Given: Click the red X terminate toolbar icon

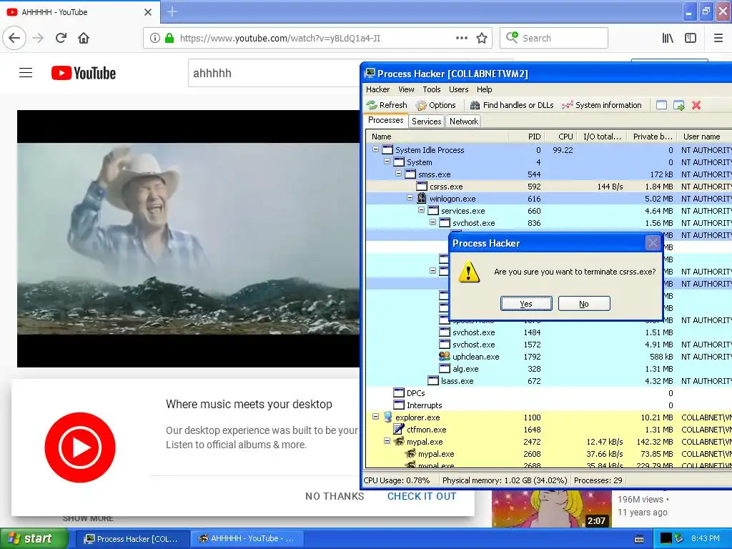Looking at the screenshot, I should click(696, 105).
